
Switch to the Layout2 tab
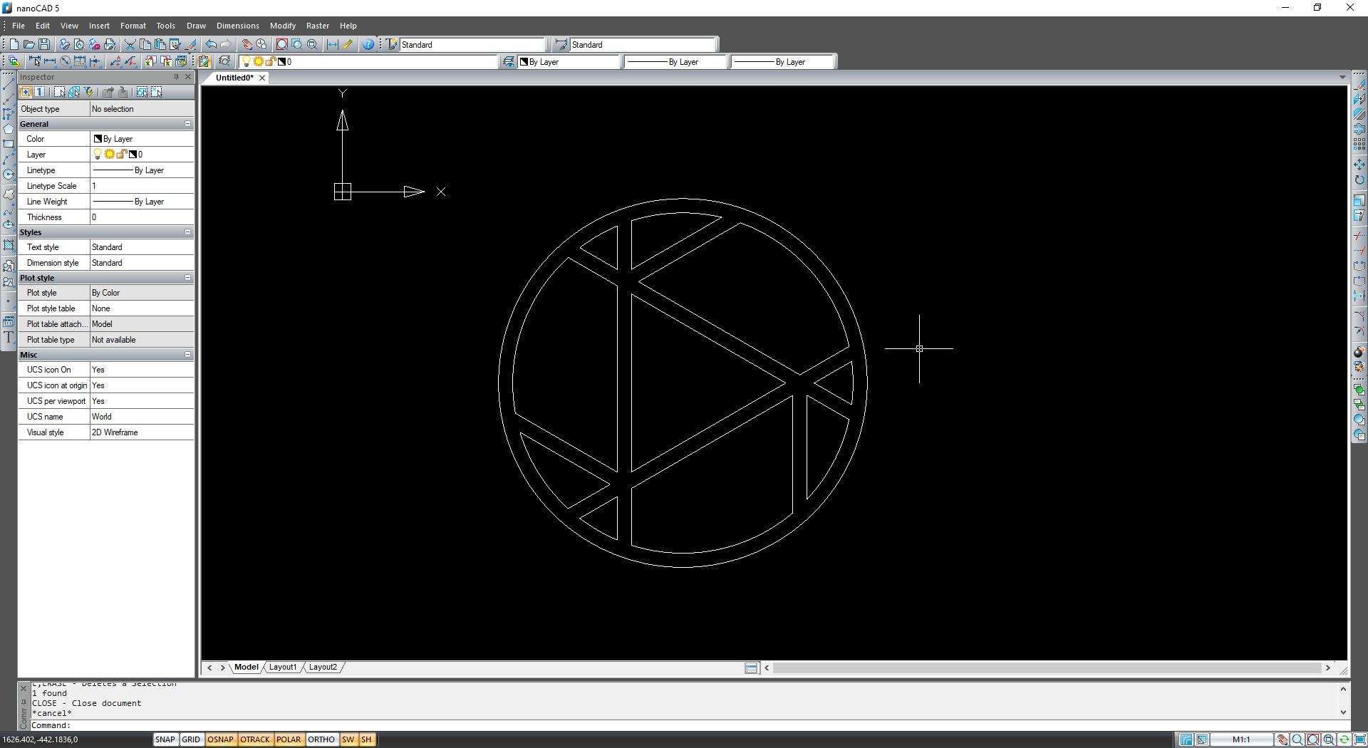(323, 668)
